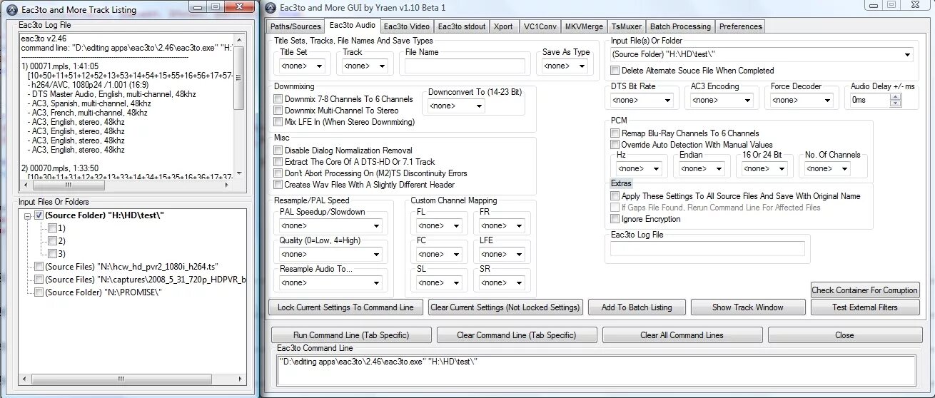Open the SR channel mapping dropdown
935x398 pixels.
pos(501,282)
